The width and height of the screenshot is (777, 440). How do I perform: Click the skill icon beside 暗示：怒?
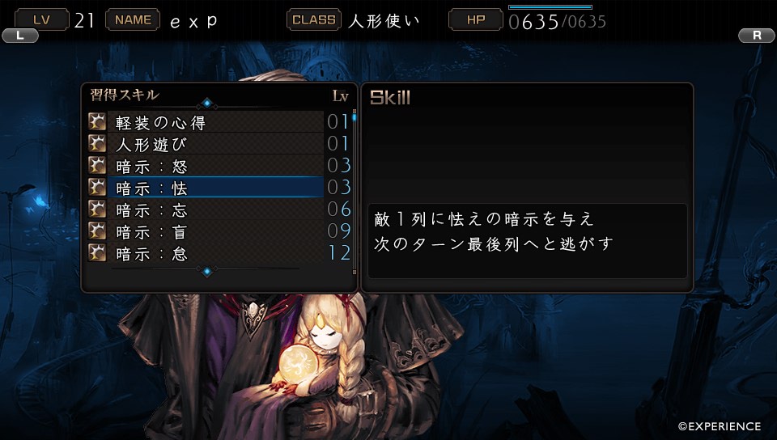click(97, 165)
